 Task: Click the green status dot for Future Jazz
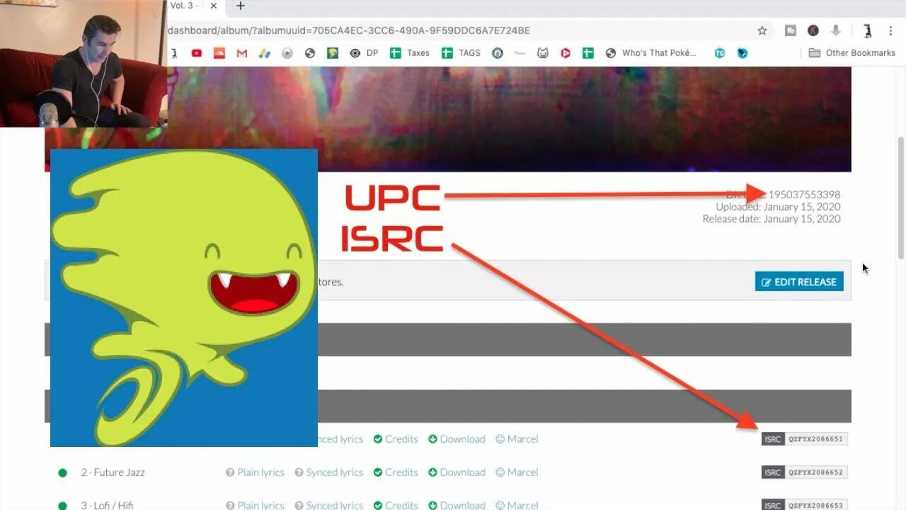(62, 472)
